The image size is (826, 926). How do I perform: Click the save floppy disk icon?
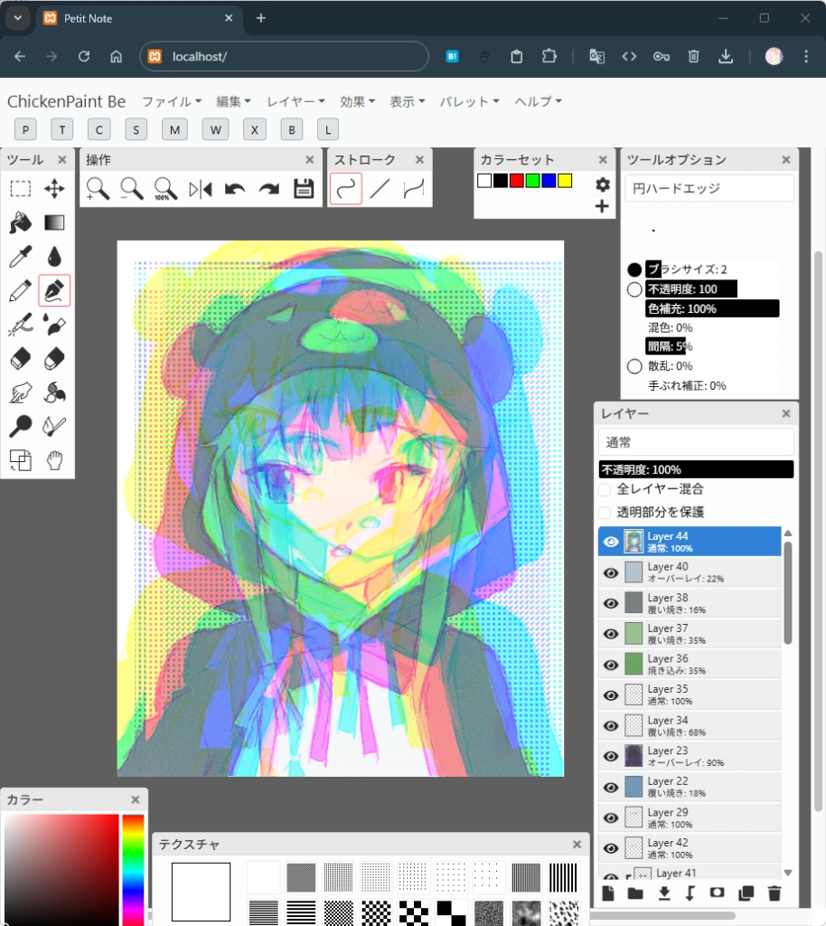tap(304, 189)
